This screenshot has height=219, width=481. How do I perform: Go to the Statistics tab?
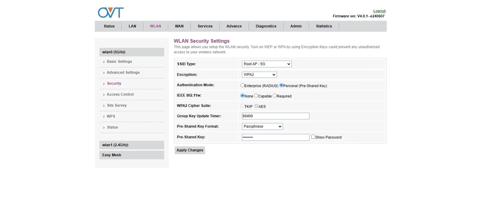coord(324,26)
